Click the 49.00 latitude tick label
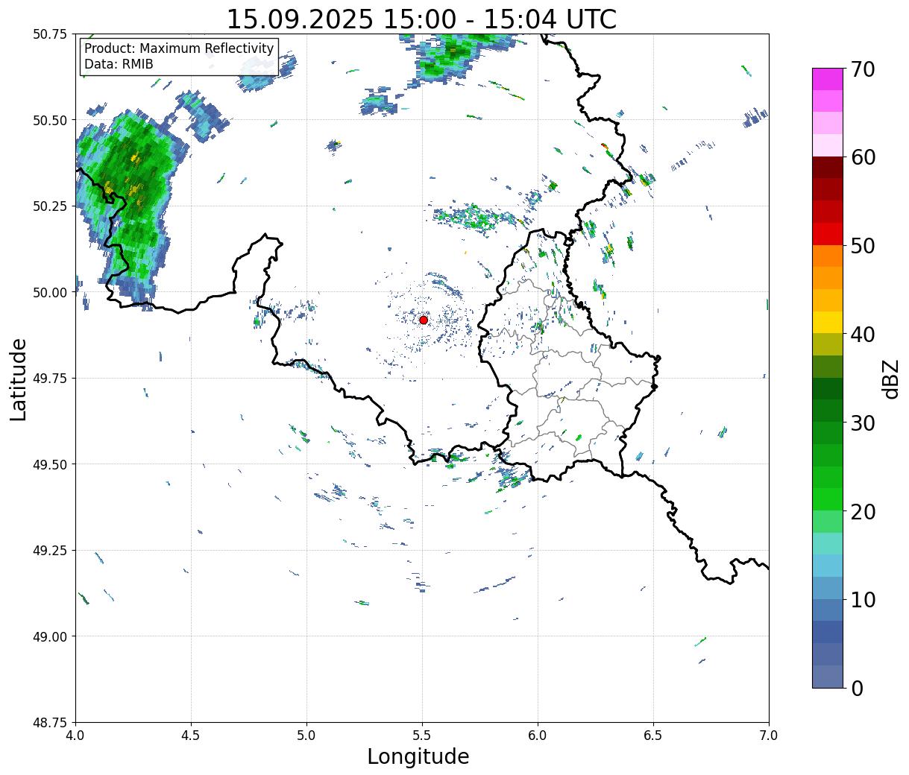This screenshot has width=909, height=775. tap(50, 636)
